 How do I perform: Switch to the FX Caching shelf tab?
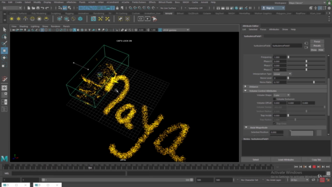[x=121, y=14]
